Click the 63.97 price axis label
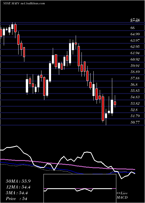The width and height of the screenshot is (145, 203). point(135,41)
